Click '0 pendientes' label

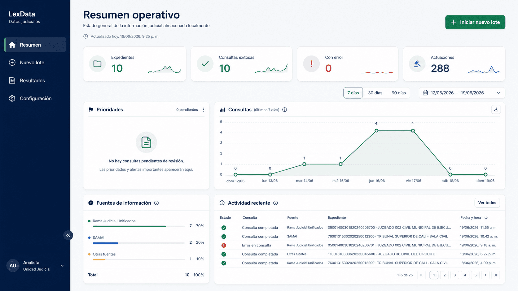[187, 110]
